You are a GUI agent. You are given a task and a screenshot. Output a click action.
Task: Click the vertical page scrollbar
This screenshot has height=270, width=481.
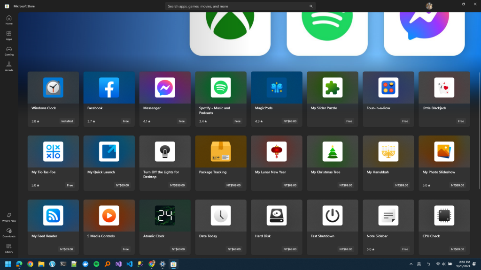point(480,132)
